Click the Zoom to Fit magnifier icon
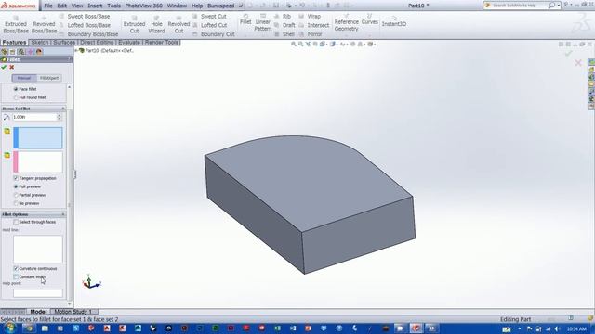The height and width of the screenshot is (334, 595). click(x=294, y=45)
